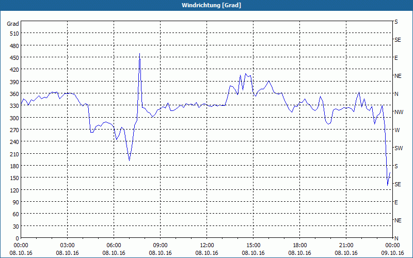
Task: Select the 09:00 time axis label
Action: [161, 246]
